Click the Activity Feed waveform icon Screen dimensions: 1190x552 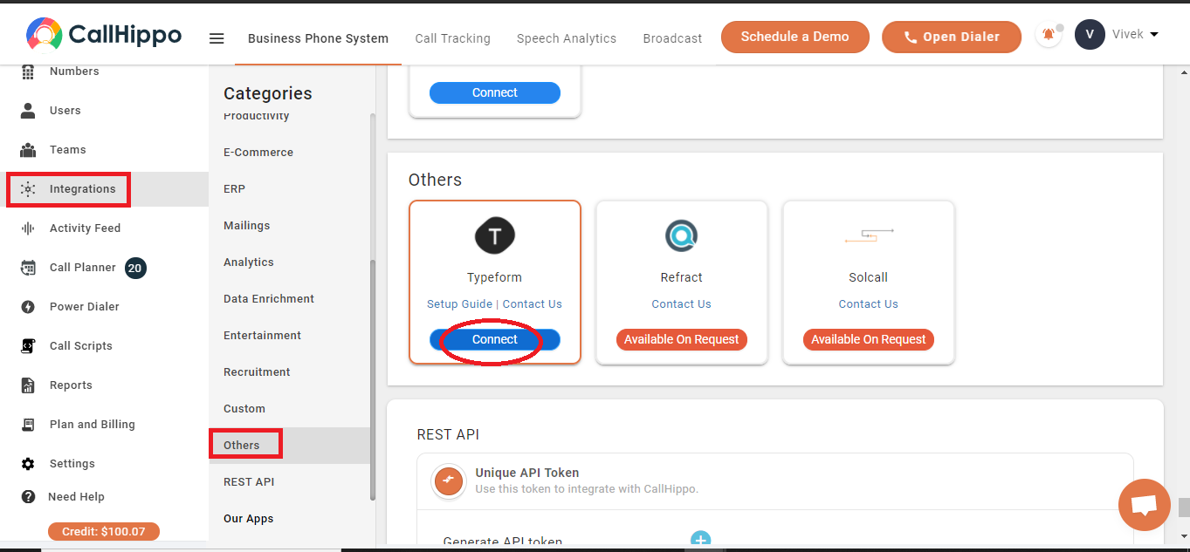click(28, 228)
